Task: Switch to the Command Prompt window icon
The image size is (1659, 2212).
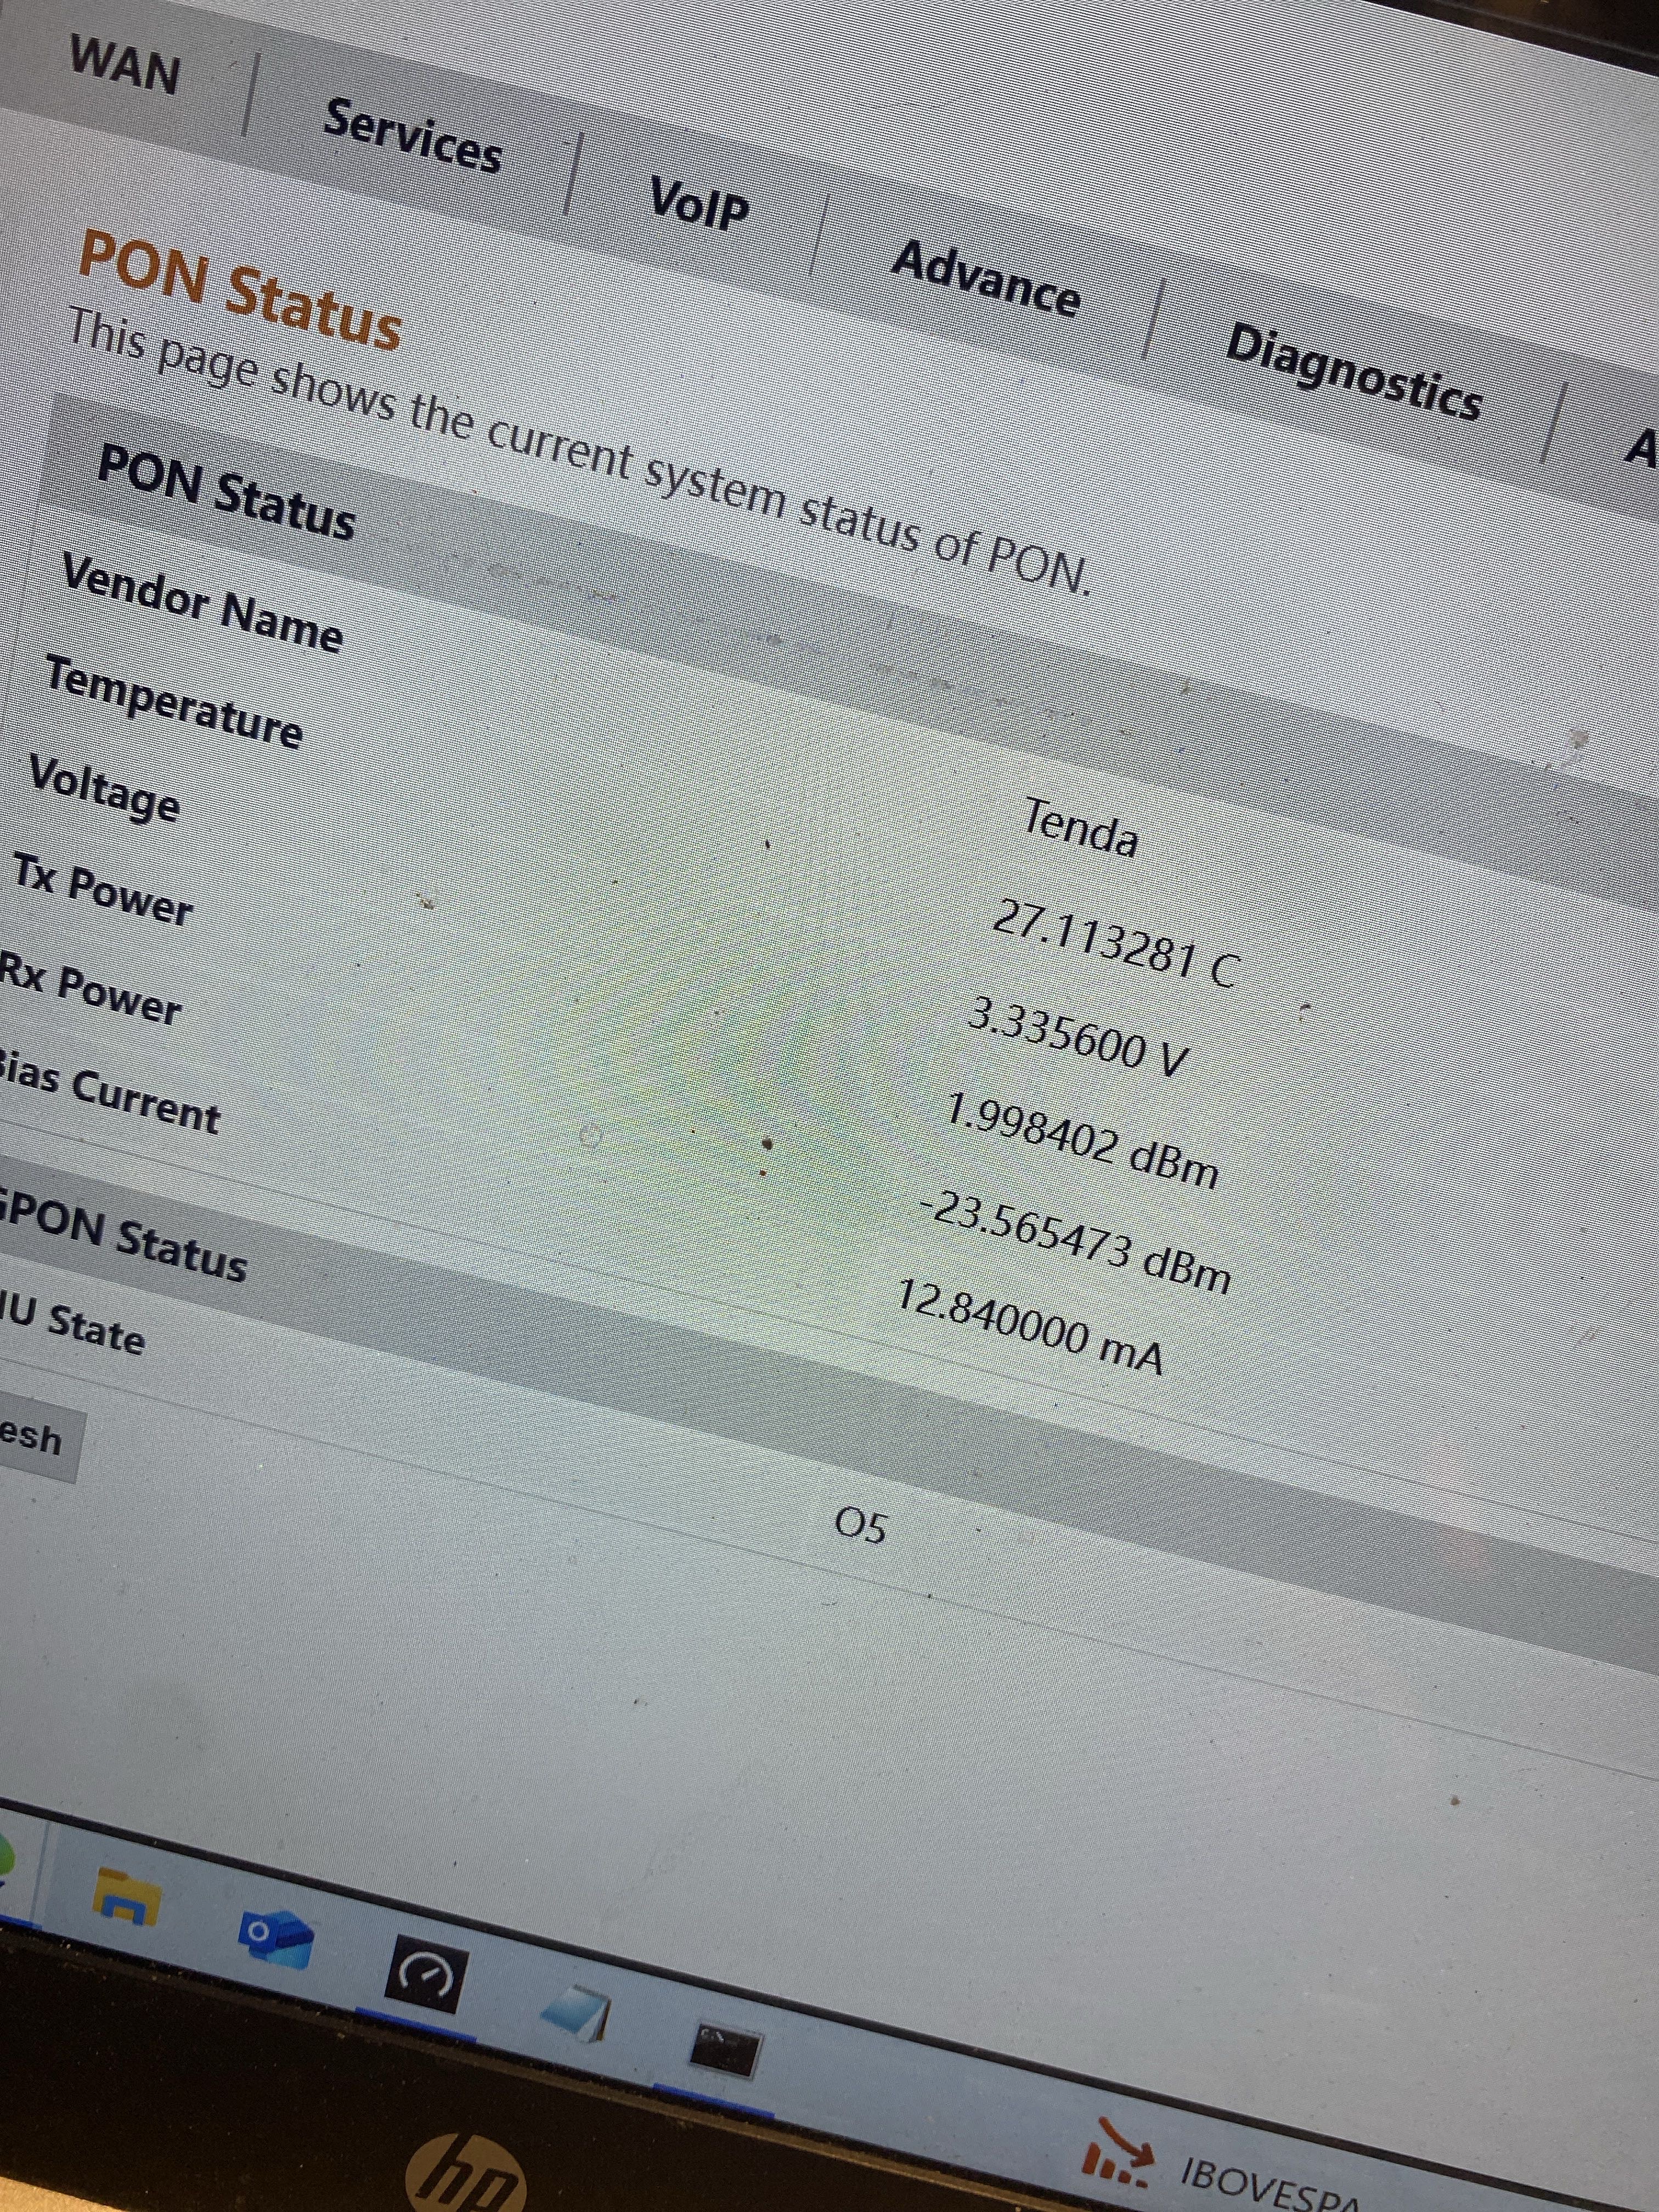Action: click(726, 2049)
